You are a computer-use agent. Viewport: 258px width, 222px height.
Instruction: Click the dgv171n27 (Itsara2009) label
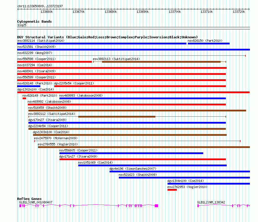78,156
